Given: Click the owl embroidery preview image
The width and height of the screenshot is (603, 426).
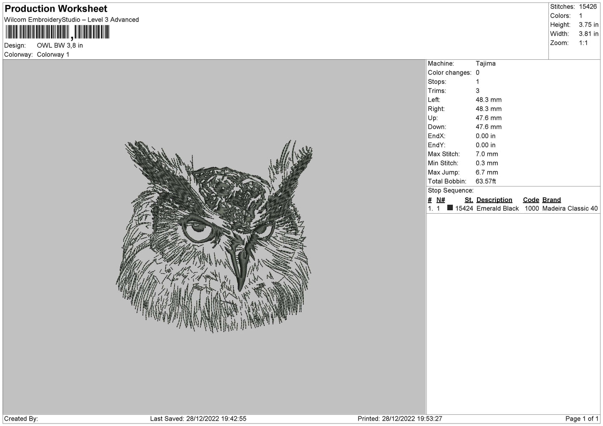Looking at the screenshot, I should (214, 236).
